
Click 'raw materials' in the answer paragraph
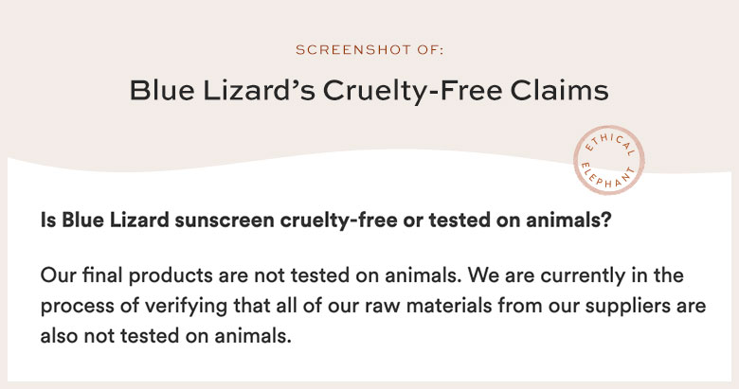[428, 306]
